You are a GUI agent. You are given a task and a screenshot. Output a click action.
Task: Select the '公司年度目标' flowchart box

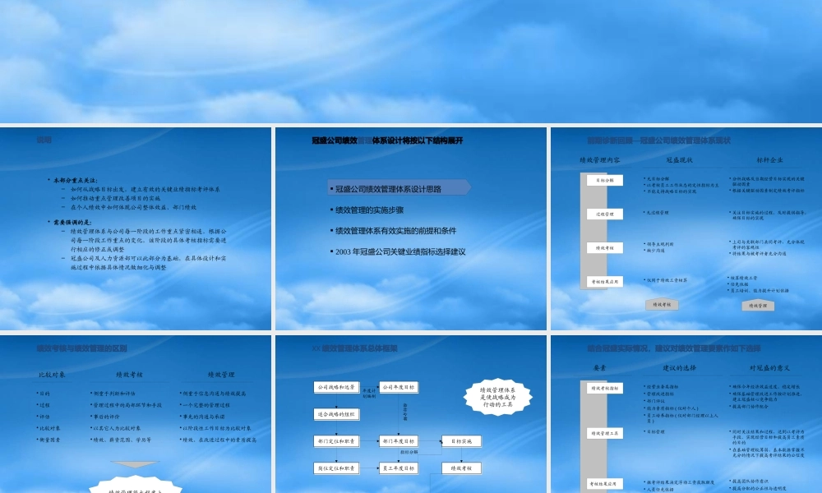click(x=399, y=387)
